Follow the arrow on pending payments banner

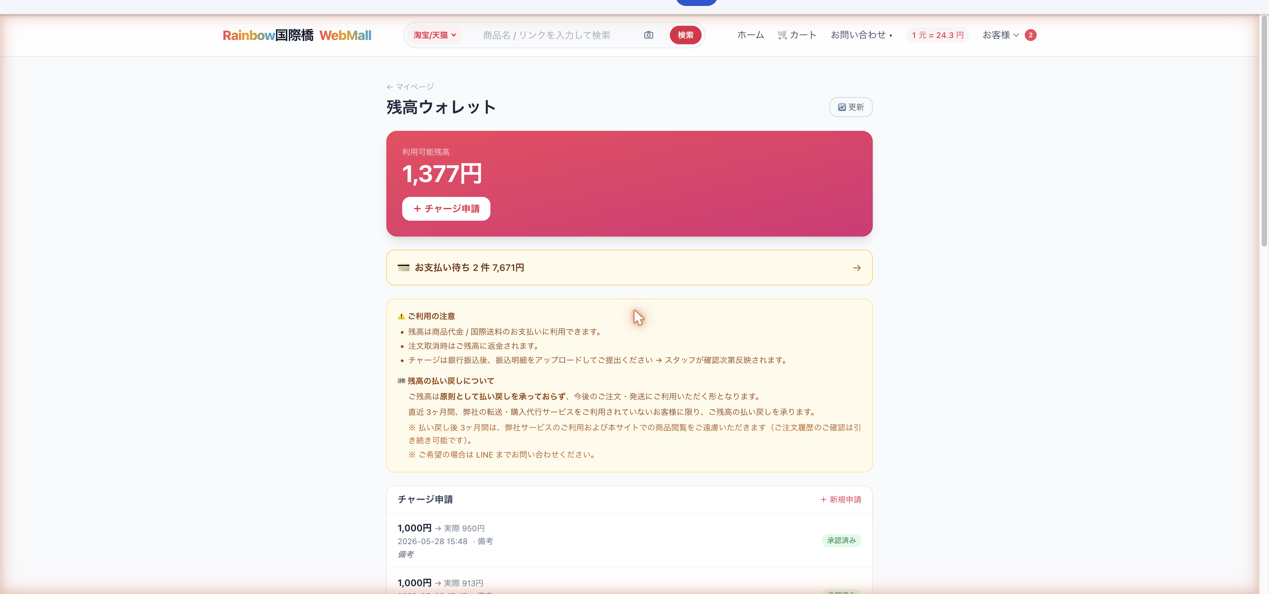click(857, 268)
